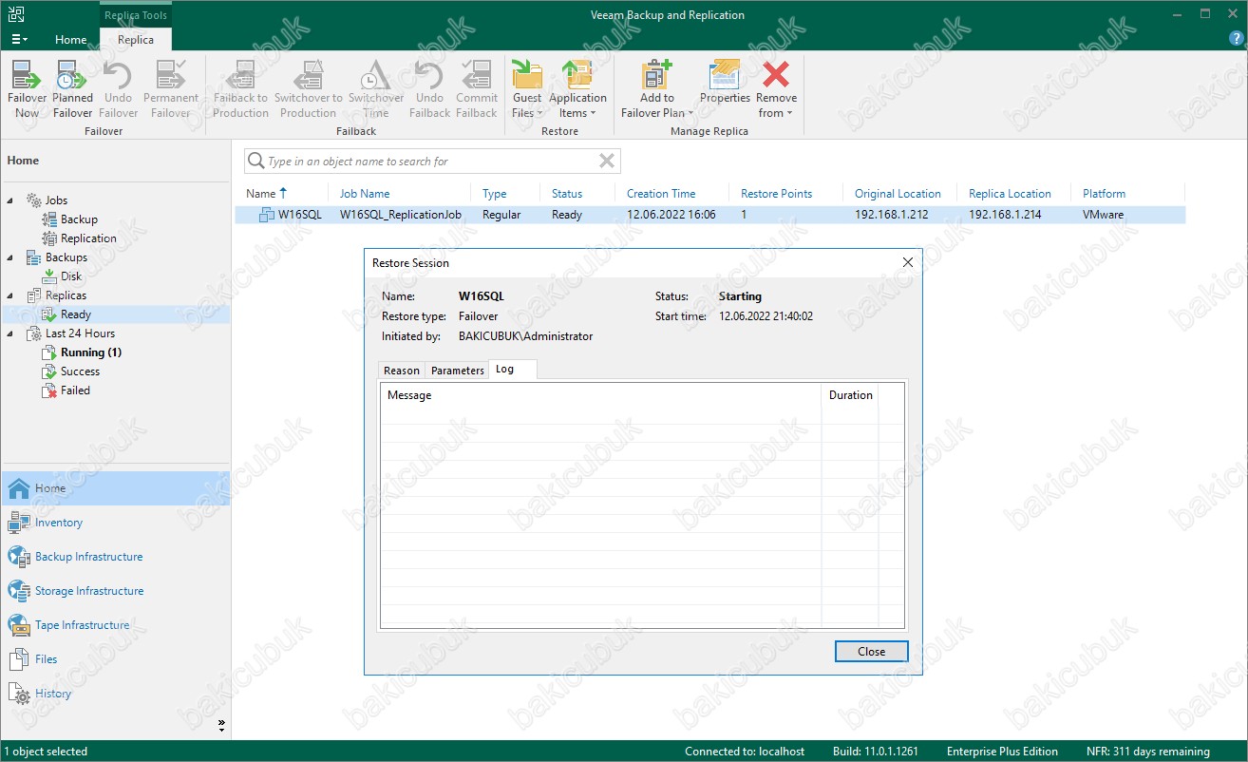
Task: Open the Inventory navigation view
Action: [x=115, y=523]
